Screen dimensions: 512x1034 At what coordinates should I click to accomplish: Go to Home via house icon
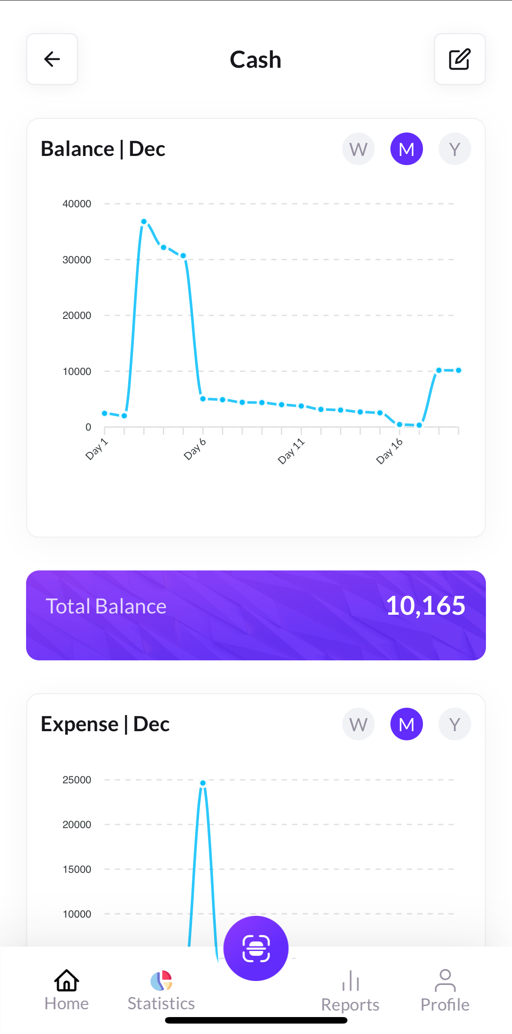click(x=66, y=981)
